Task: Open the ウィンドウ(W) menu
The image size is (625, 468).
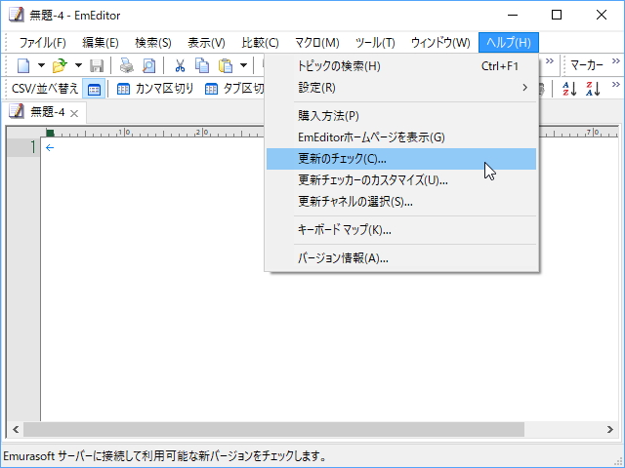Action: pos(440,43)
